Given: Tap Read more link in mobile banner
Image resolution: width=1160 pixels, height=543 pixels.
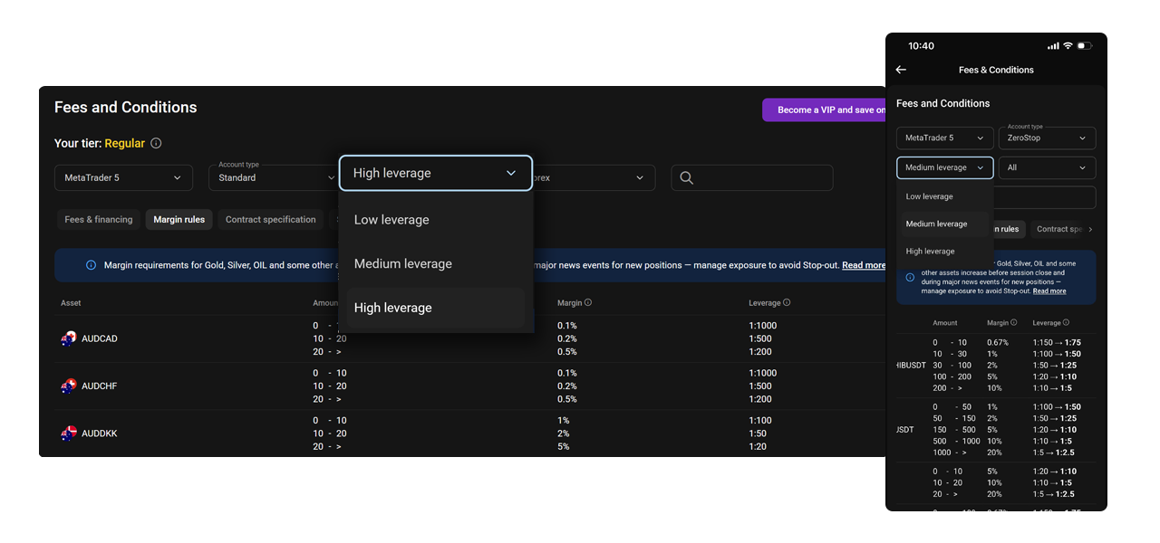Looking at the screenshot, I should point(1049,291).
